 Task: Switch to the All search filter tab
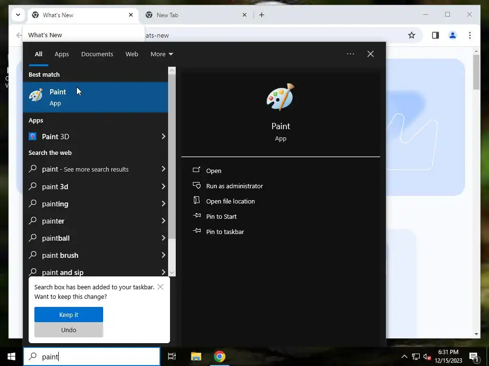click(x=38, y=54)
